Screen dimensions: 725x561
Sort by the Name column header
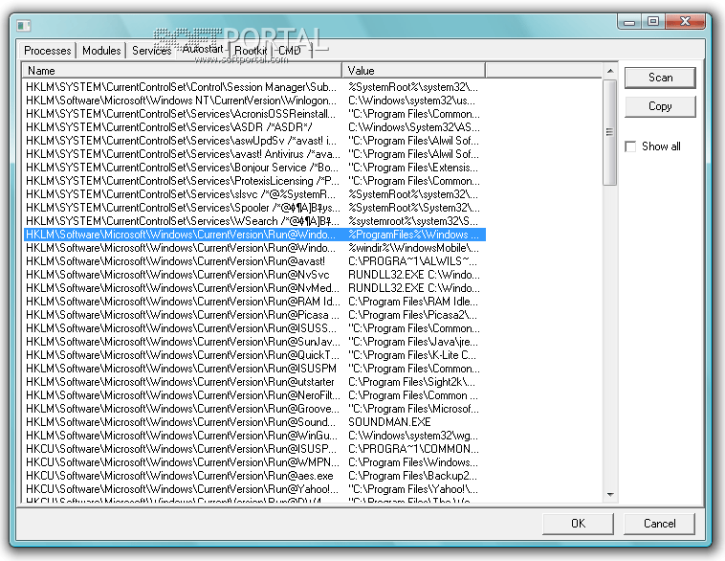[182, 70]
